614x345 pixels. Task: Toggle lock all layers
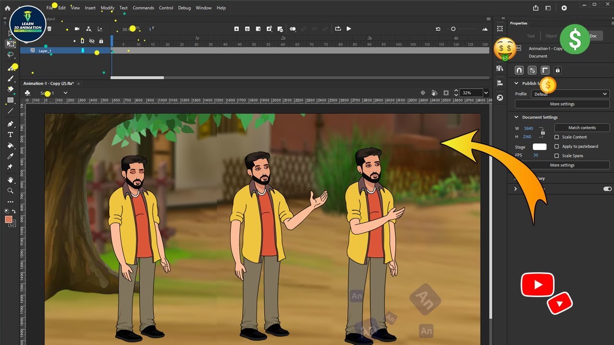pyautogui.click(x=100, y=41)
